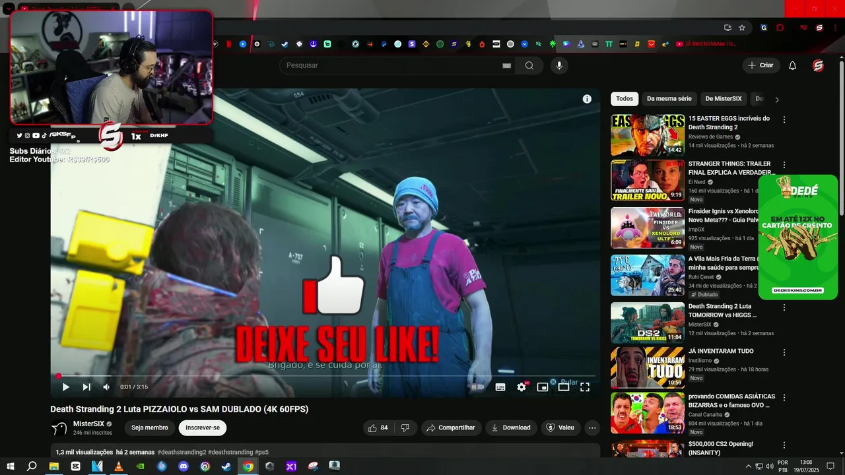Open options for $500,000 CS2 Opening video
The height and width of the screenshot is (475, 845).
point(784,445)
